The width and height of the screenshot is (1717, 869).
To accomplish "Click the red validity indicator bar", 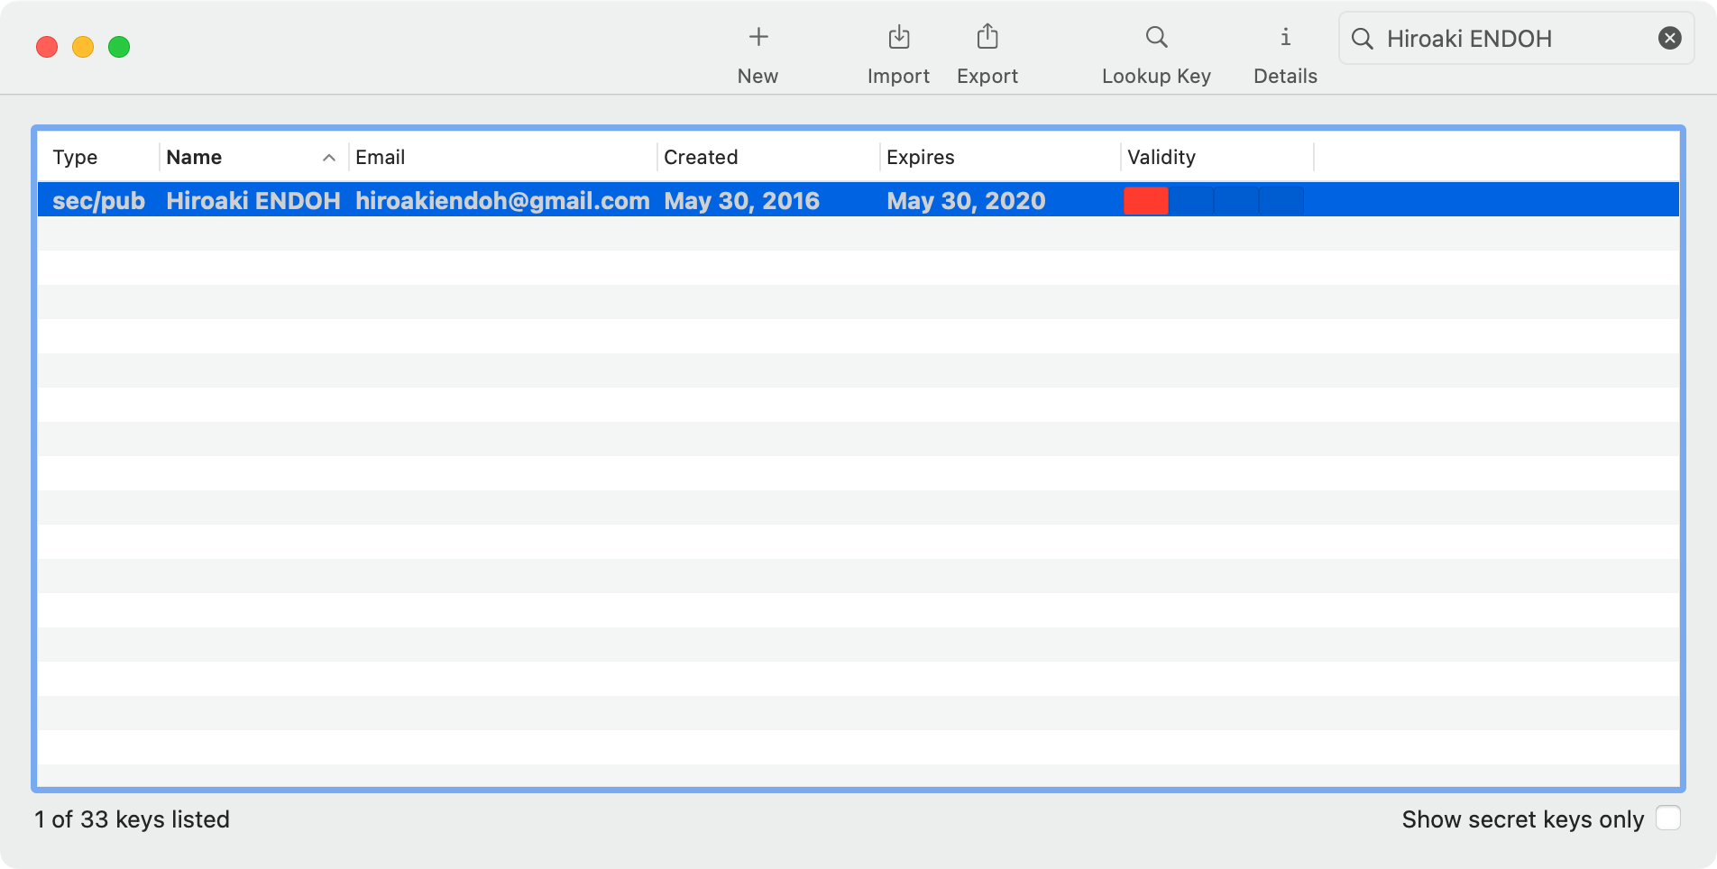I will [1145, 201].
